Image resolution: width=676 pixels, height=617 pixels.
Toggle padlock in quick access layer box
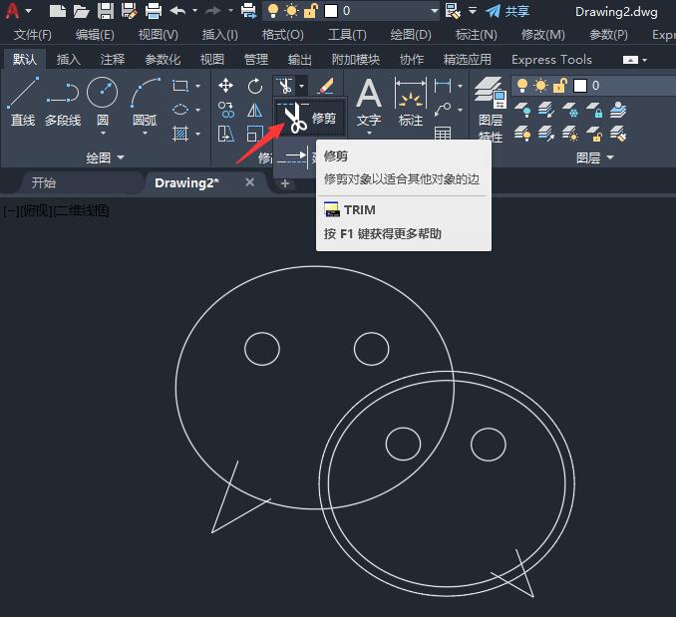(310, 11)
